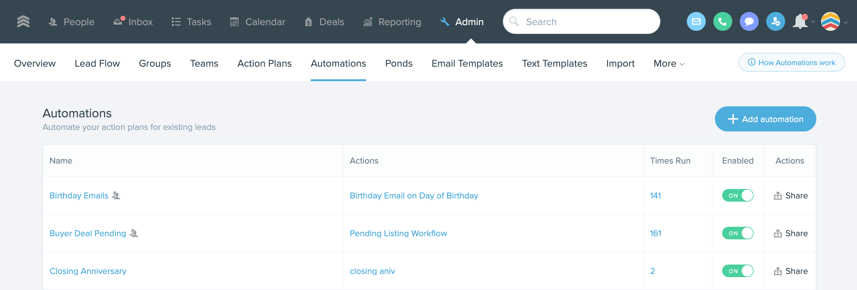Open the Buyer Deal Pending automation
Image resolution: width=857 pixels, height=290 pixels.
tap(88, 233)
